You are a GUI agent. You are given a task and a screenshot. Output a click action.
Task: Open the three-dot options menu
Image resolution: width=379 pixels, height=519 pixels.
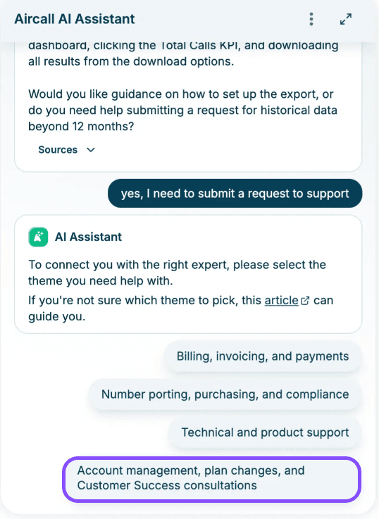(311, 19)
